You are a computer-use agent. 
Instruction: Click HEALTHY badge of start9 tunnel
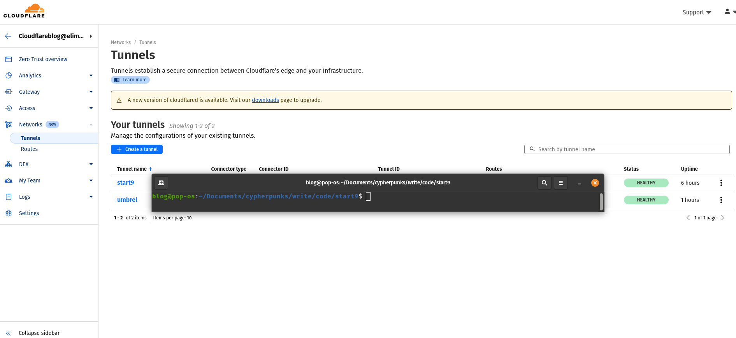click(646, 183)
